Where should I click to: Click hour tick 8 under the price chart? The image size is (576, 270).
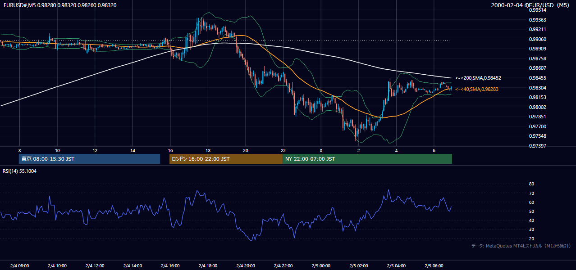tap(19, 150)
